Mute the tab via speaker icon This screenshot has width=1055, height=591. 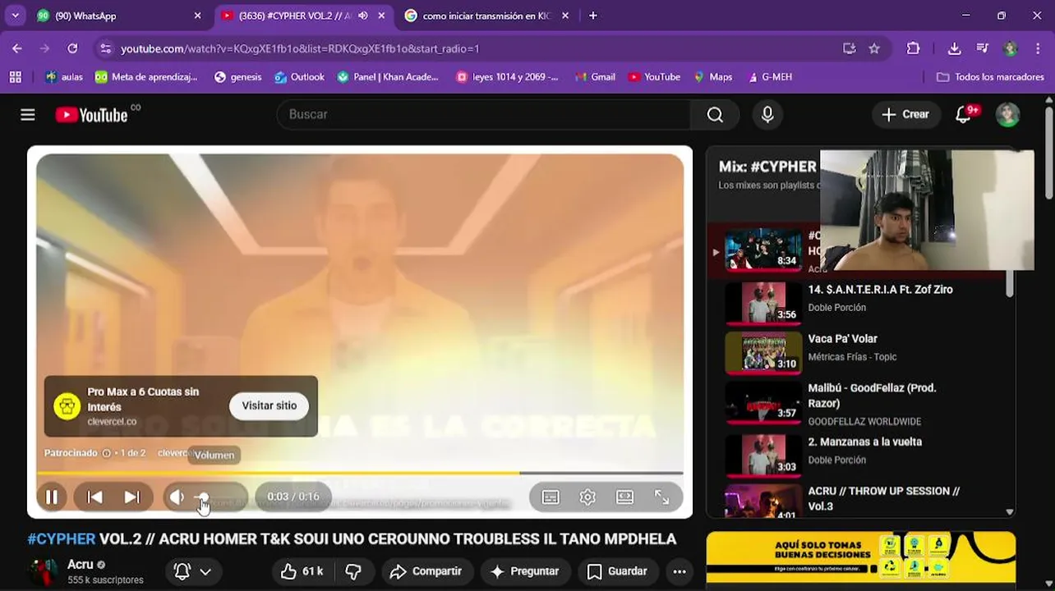[363, 16]
